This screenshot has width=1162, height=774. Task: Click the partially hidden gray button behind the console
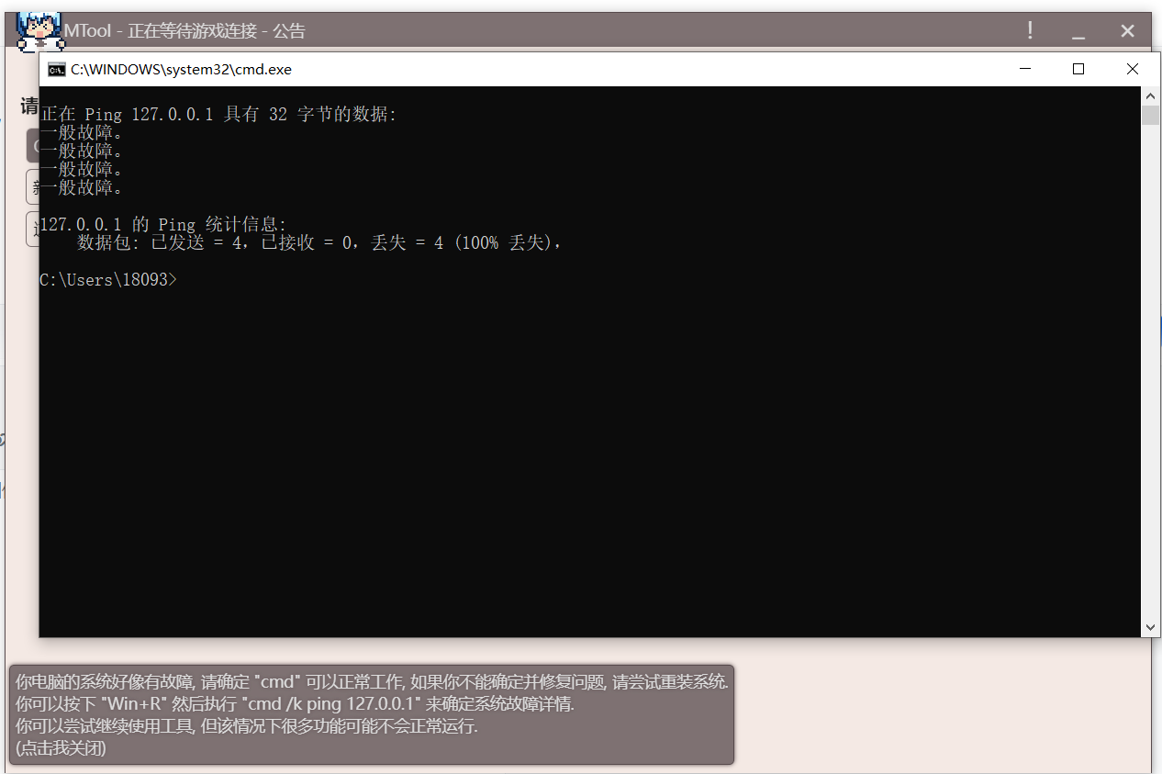(x=32, y=146)
